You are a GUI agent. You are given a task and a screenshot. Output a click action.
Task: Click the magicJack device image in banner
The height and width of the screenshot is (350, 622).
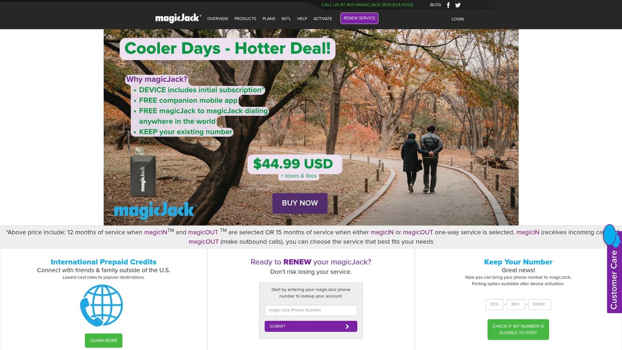tap(143, 173)
